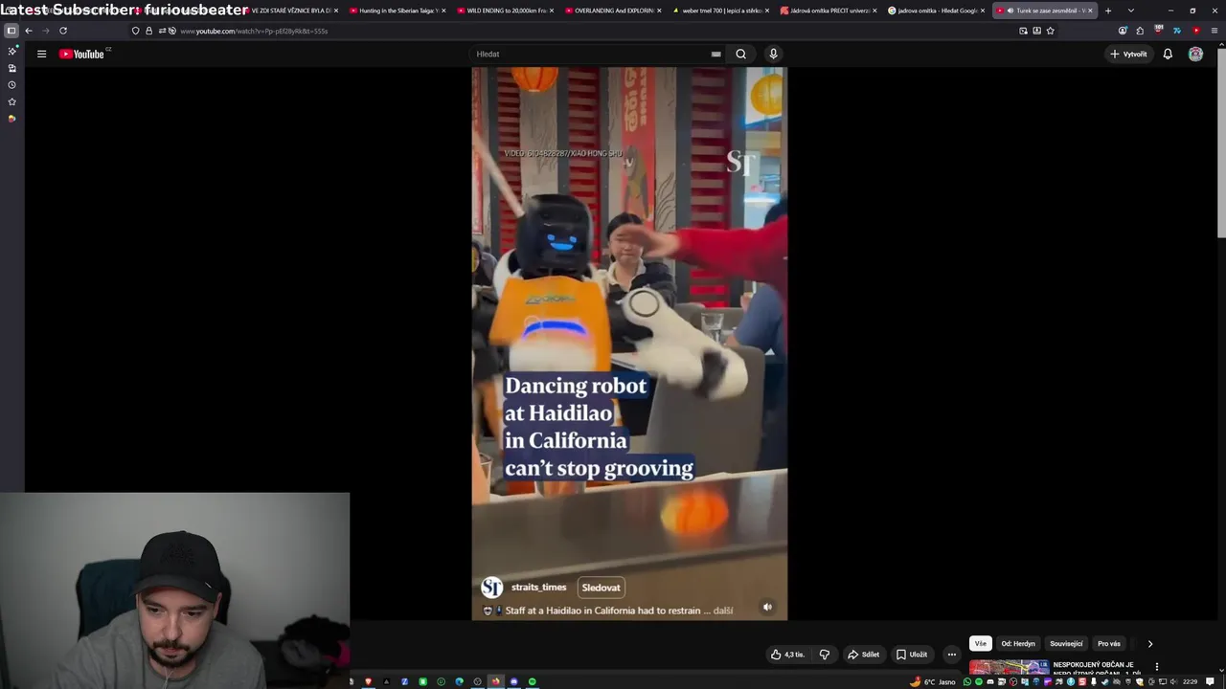
Task: Open weather 6°C Jasno taskbar widget
Action: coord(933,682)
